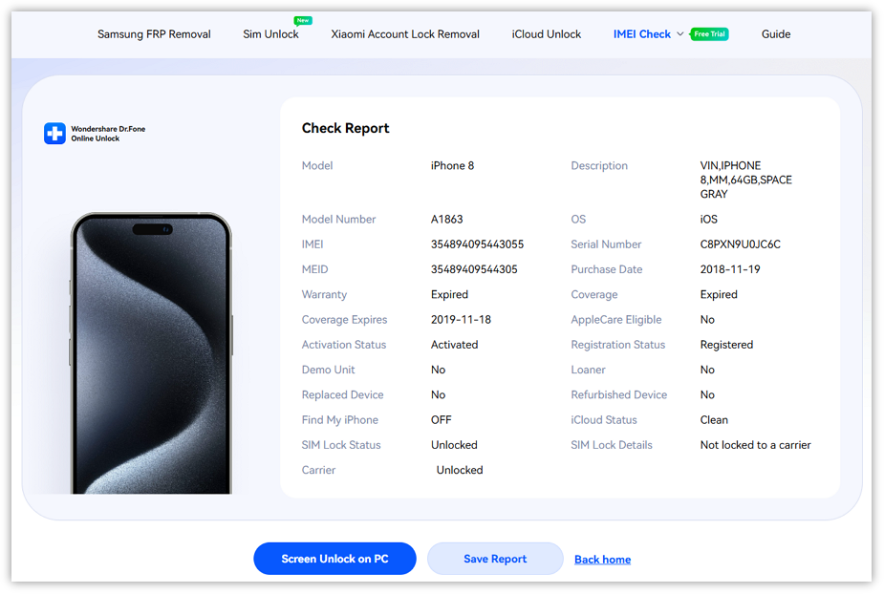Click the AppleCare Eligible value No
This screenshot has width=884, height=594.
click(707, 320)
